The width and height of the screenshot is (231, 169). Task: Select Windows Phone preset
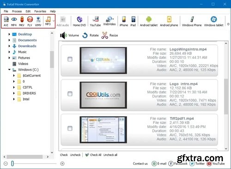[192, 21]
